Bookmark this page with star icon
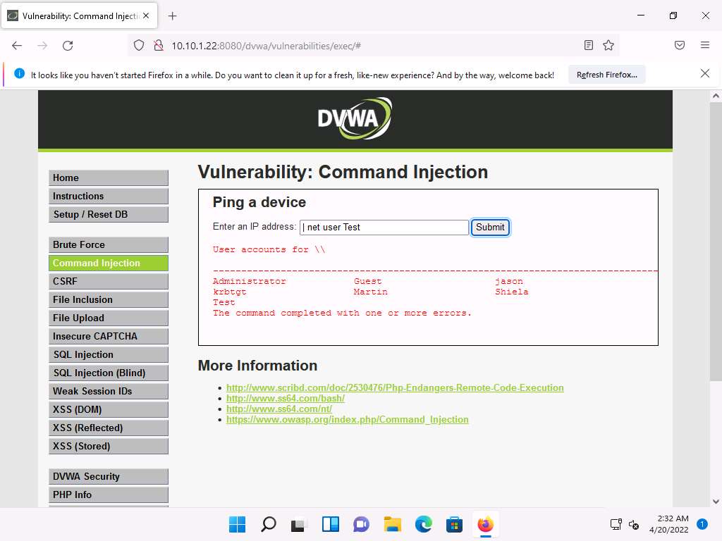Screen dimensions: 722x541 tap(608, 45)
